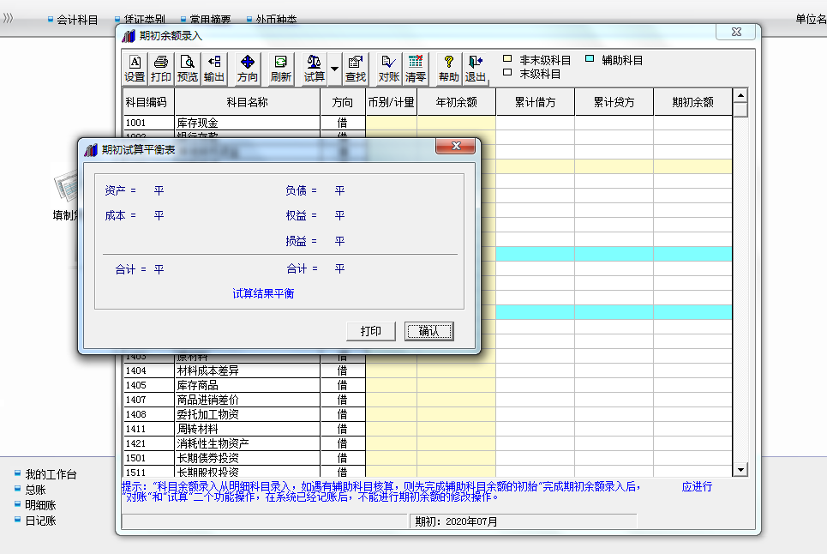
Task: Select the 商品进销差价 row
Action: (428, 400)
